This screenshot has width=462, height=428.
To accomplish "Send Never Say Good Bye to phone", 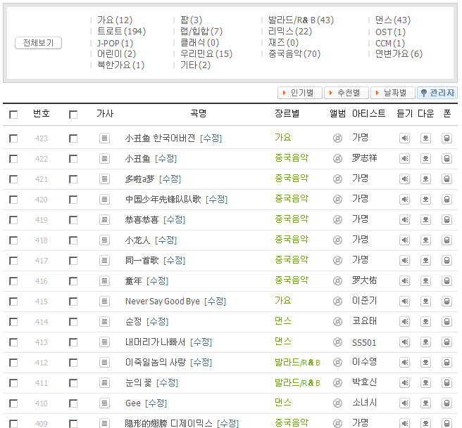I will (447, 301).
